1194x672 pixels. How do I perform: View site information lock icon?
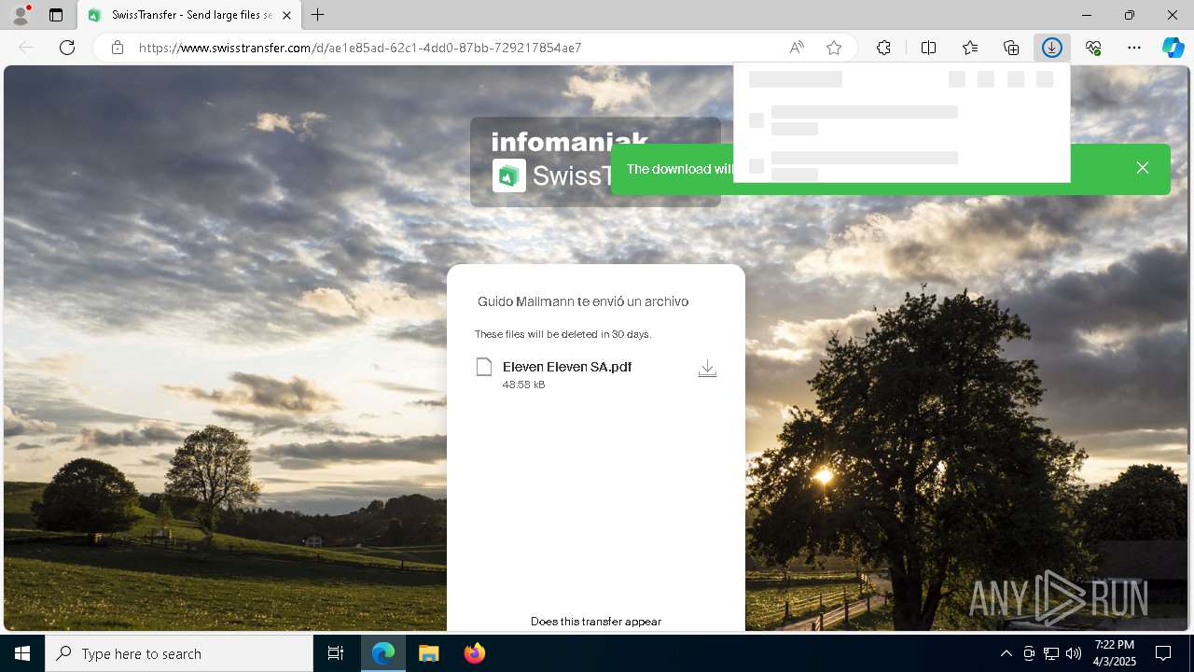click(x=118, y=48)
